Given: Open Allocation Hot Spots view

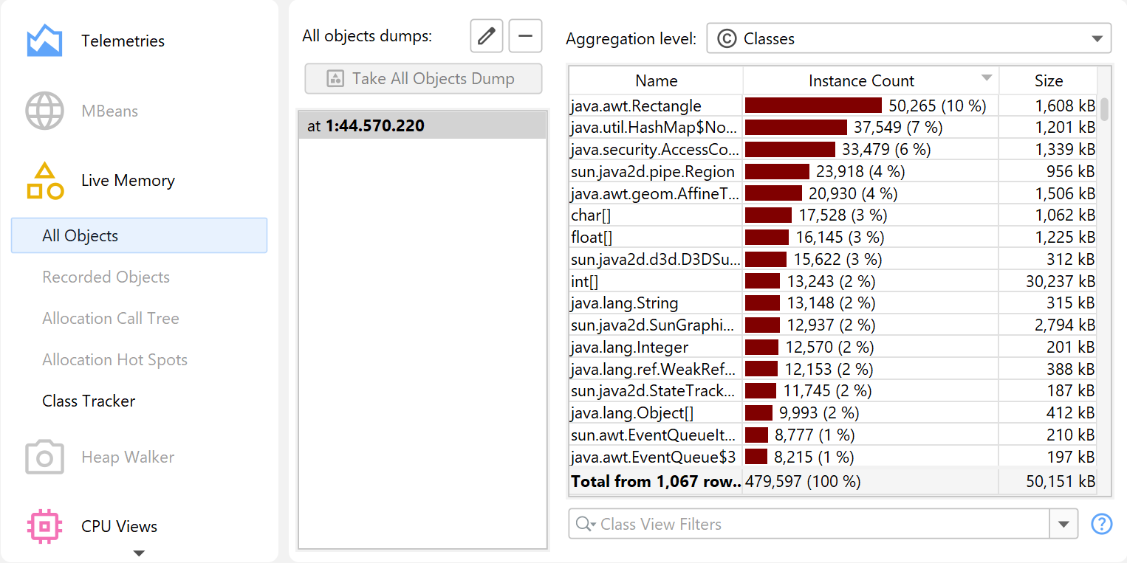Looking at the screenshot, I should coord(115,359).
